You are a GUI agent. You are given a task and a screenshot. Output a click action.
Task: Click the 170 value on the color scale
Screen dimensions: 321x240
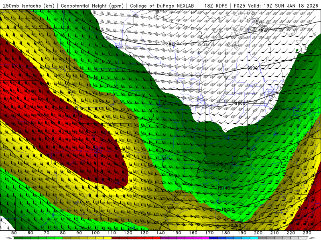click(x=209, y=233)
